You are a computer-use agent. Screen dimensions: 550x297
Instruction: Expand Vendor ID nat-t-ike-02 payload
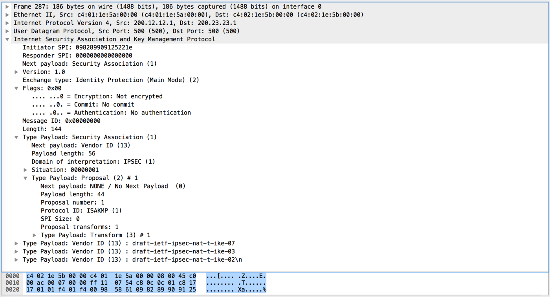click(16, 260)
